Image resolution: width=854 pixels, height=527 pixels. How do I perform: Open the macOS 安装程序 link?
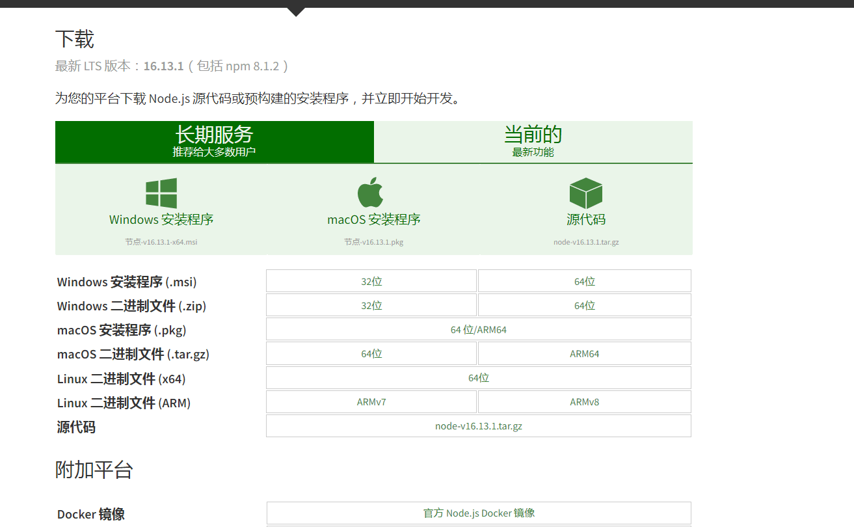(374, 219)
